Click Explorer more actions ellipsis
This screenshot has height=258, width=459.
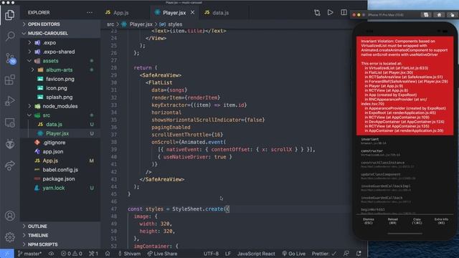coord(90,13)
